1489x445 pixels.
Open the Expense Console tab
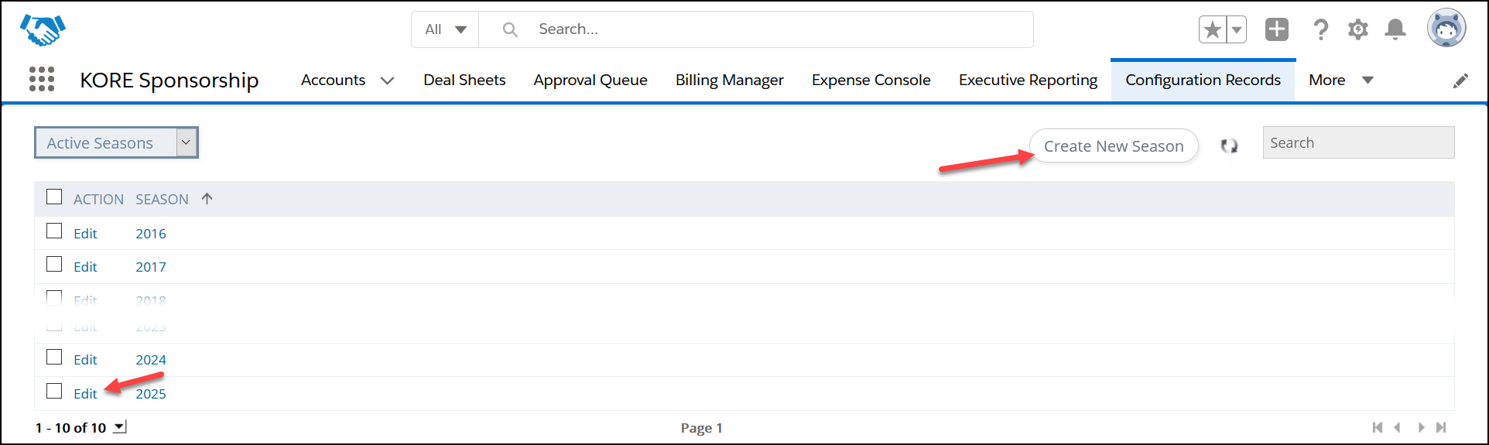(x=871, y=80)
